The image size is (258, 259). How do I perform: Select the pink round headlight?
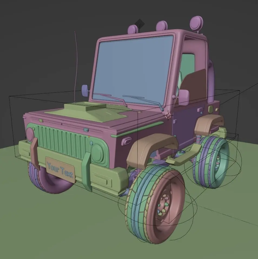click(30, 135)
